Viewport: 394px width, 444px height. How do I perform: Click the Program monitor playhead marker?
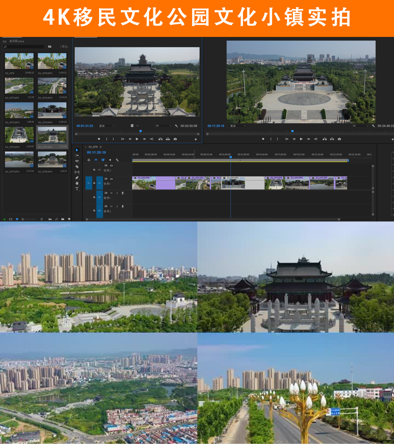tap(292, 131)
